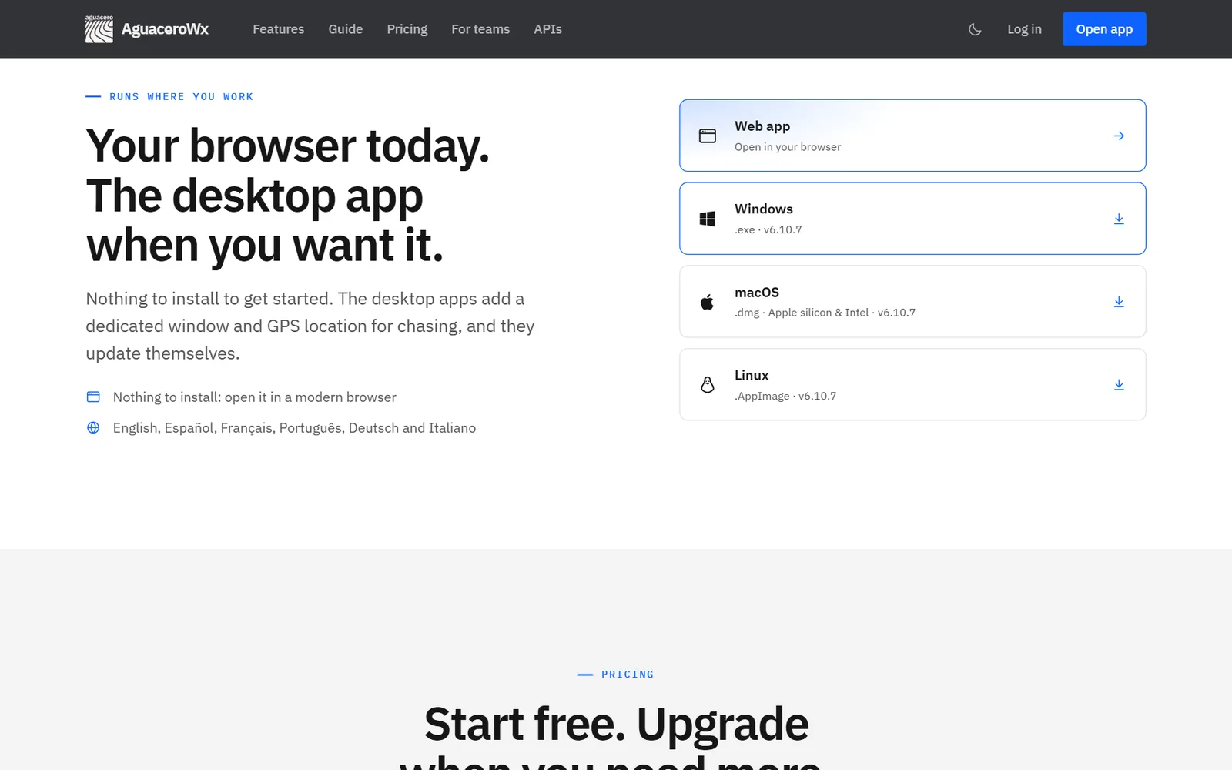Image resolution: width=1232 pixels, height=770 pixels.
Task: Click the download icon for macOS .dmg
Action: pos(1119,302)
